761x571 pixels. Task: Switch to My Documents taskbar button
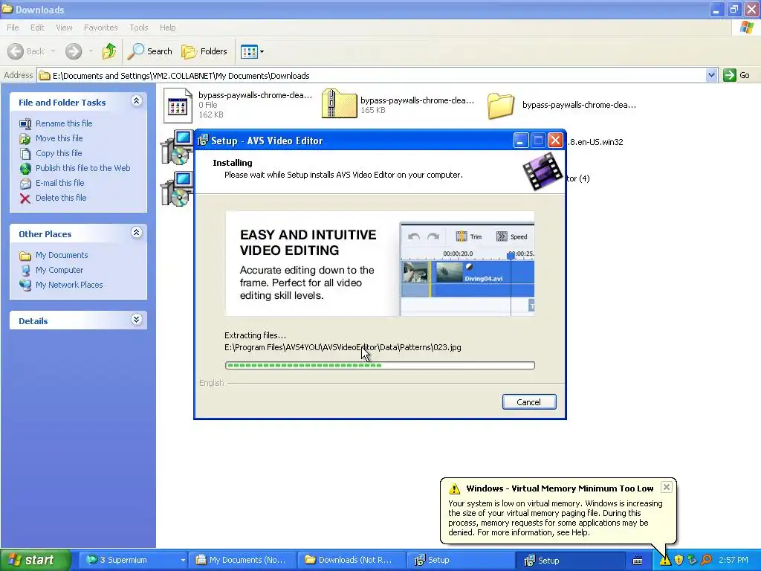(242, 560)
